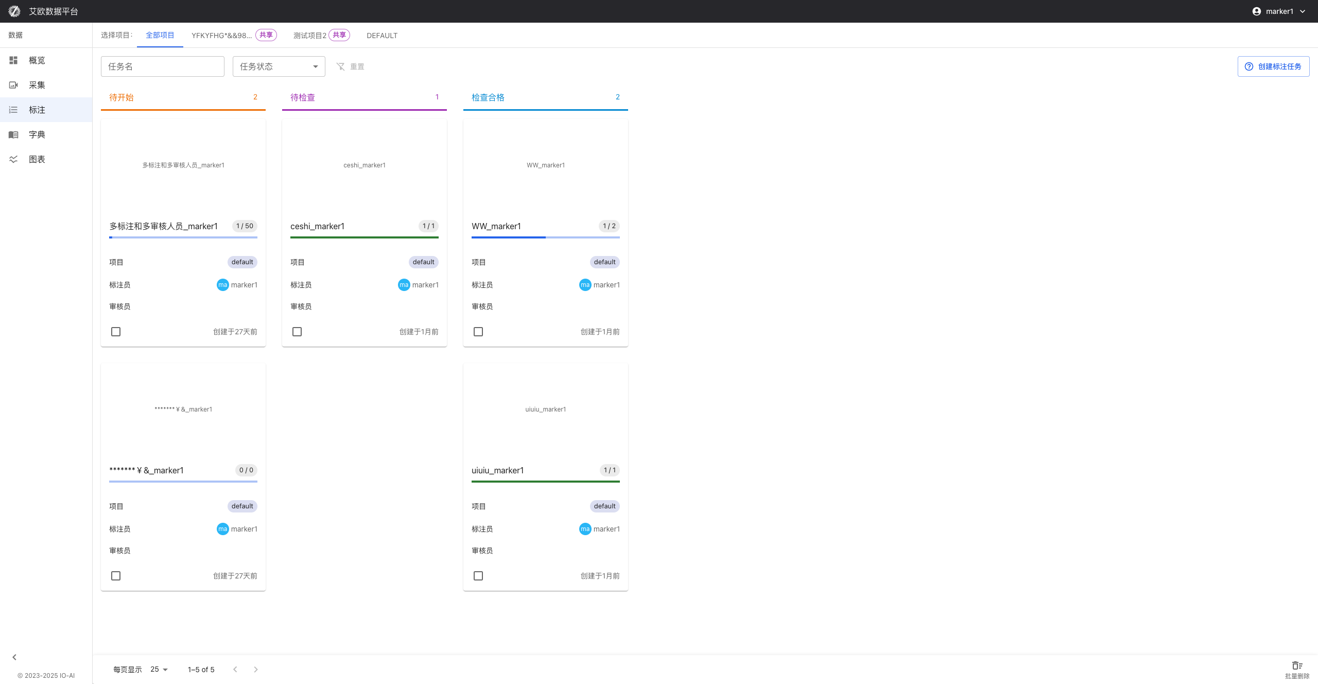
Task: Click the 艾欧数据平台 logo icon
Action: pos(14,11)
